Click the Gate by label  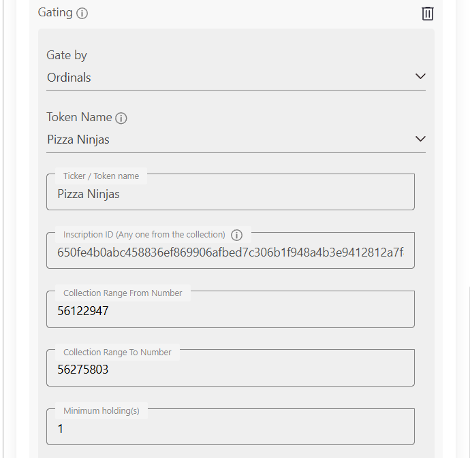click(67, 55)
